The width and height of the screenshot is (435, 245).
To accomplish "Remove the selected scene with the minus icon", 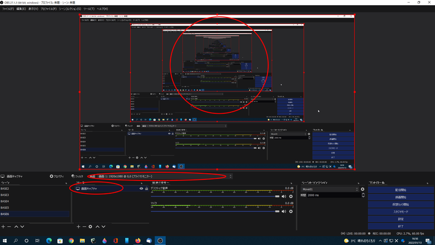I will (x=9, y=227).
